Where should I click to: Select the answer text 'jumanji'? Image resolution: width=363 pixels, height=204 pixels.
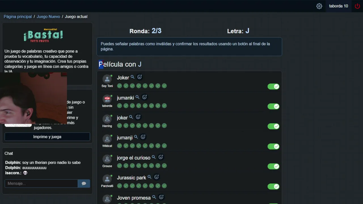[125, 138]
